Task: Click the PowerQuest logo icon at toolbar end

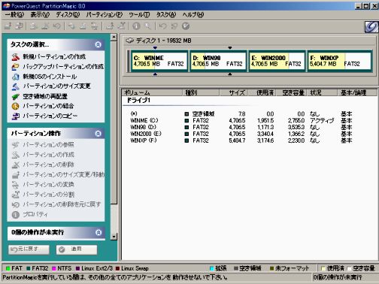Action: coord(371,26)
